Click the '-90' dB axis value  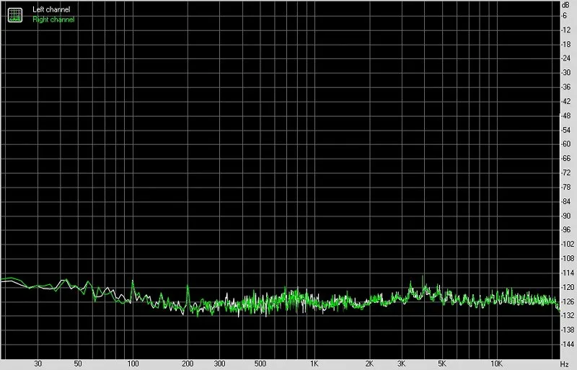(566, 216)
